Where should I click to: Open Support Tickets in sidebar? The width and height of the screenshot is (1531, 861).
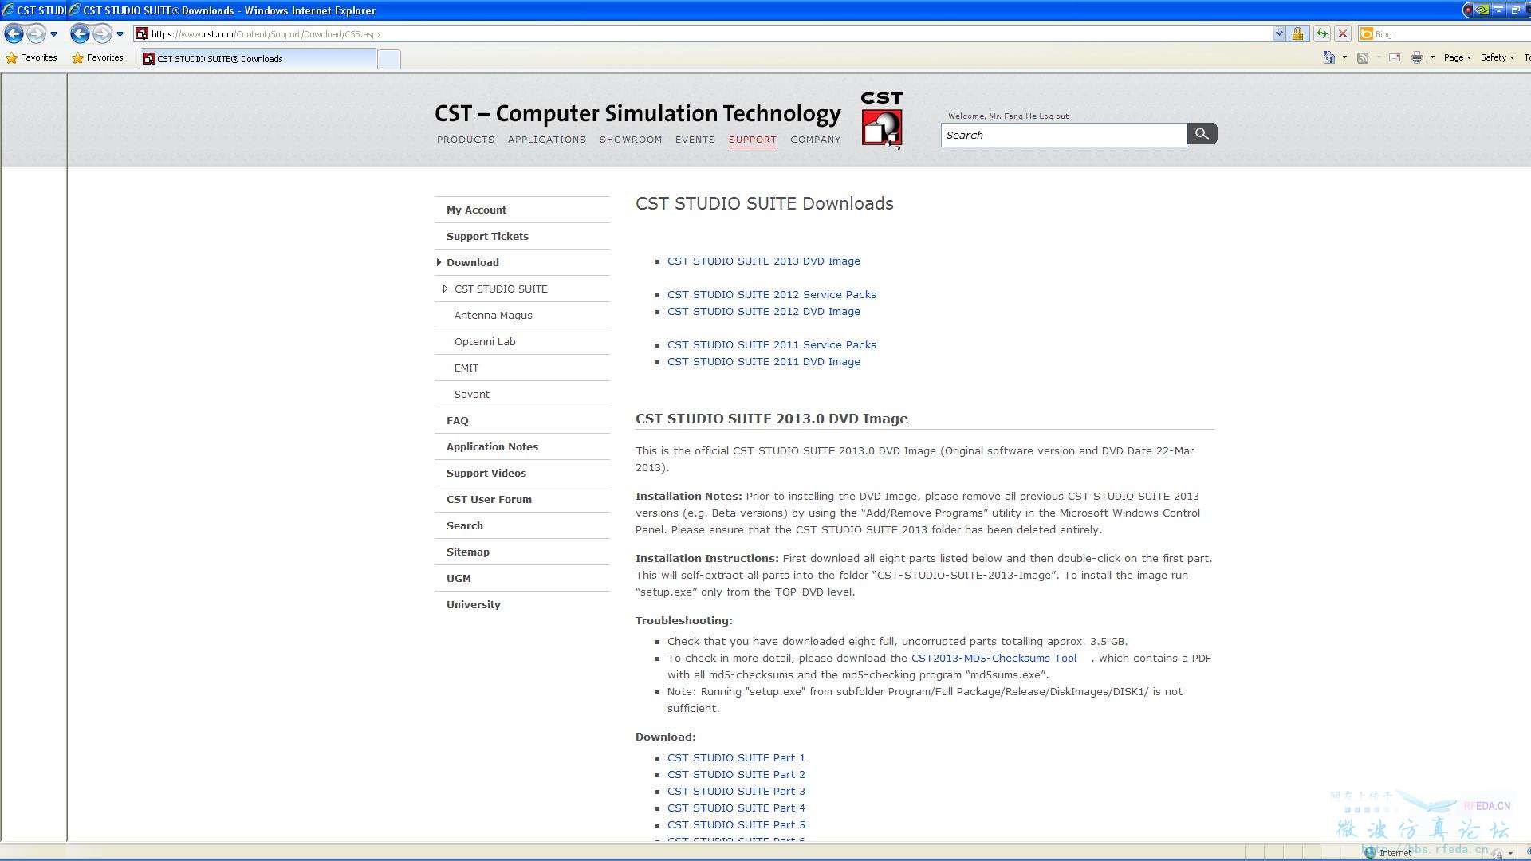tap(487, 236)
